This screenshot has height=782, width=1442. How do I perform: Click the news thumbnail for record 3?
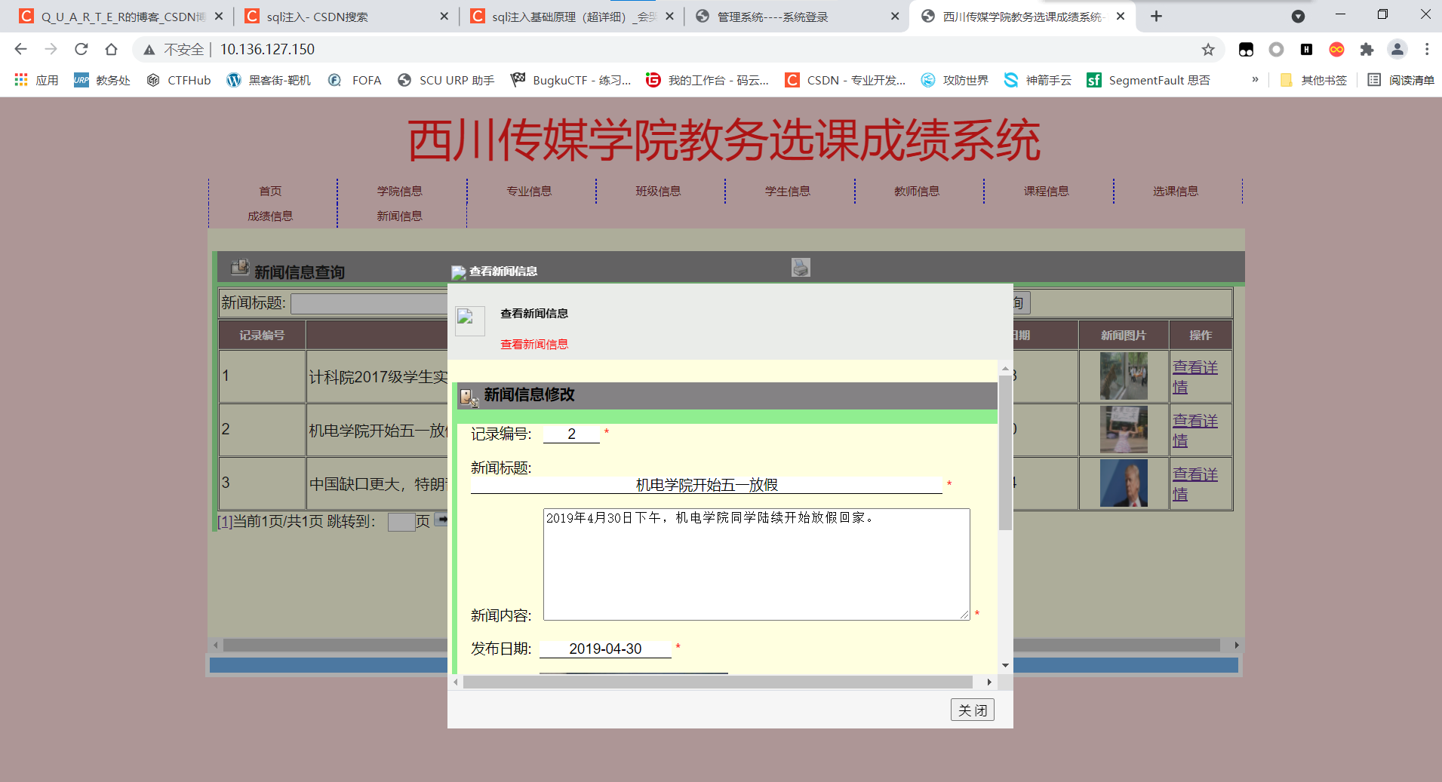point(1123,483)
